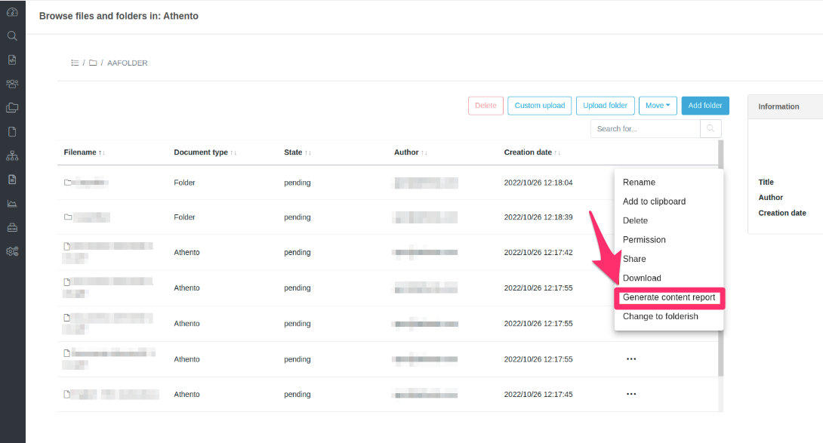Click the breadcrumb list icon
The height and width of the screenshot is (443, 823).
75,63
